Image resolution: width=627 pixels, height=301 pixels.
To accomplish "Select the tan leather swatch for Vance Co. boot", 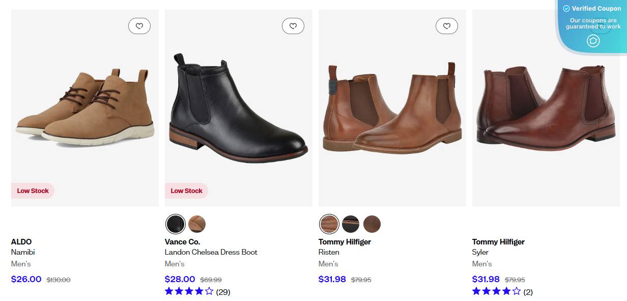I will (x=197, y=224).
